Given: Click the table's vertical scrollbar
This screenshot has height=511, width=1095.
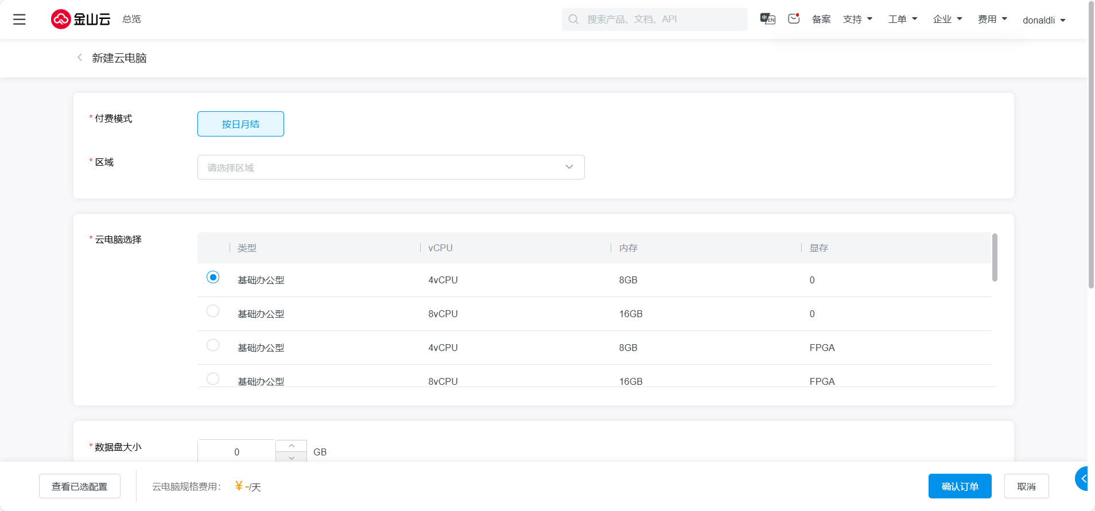Looking at the screenshot, I should point(995,258).
